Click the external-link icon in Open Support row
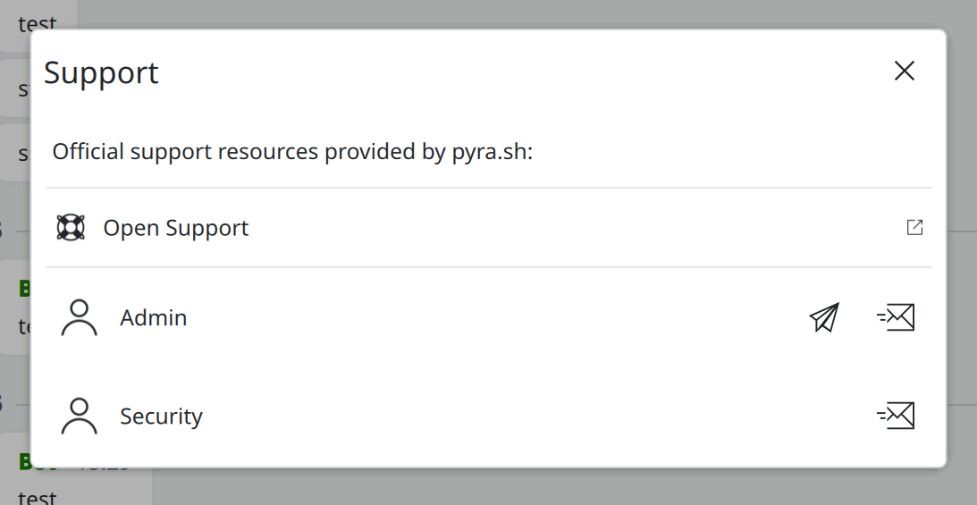 914,228
